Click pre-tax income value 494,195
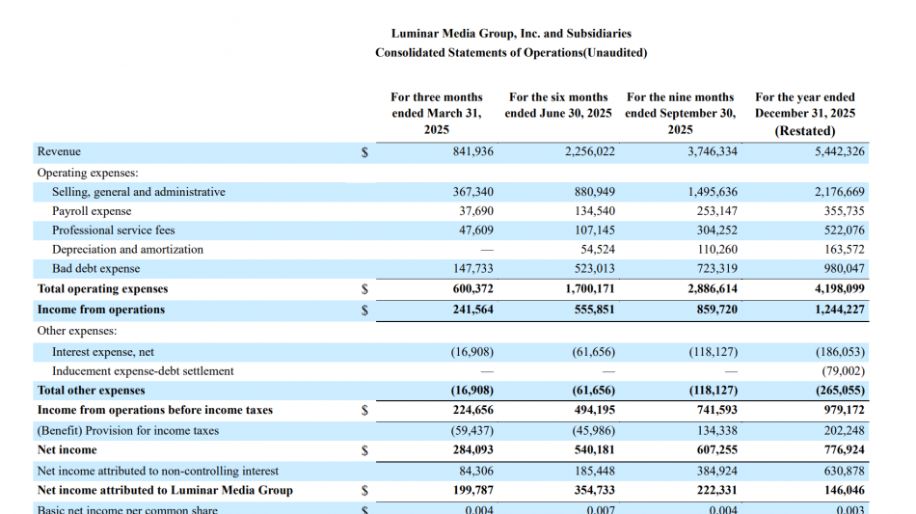 point(595,410)
